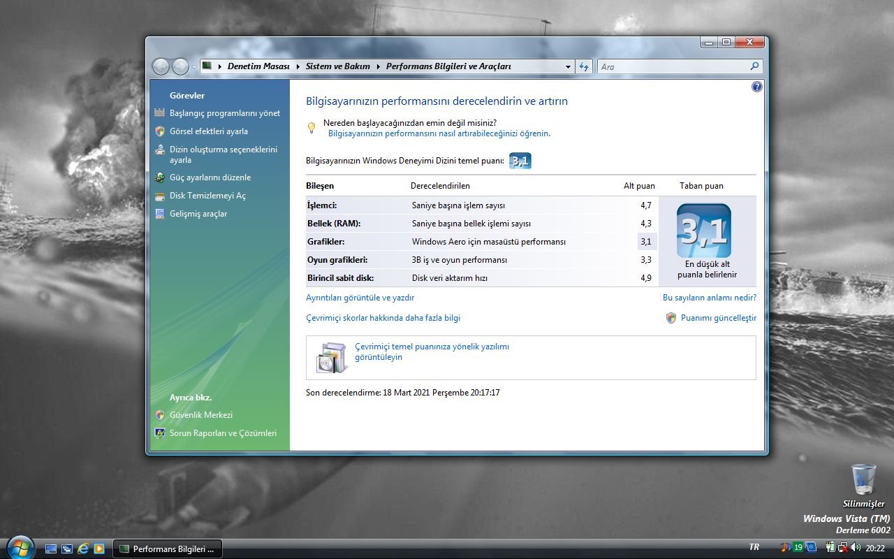Click the 20:22 taskbar clock

pos(875,549)
